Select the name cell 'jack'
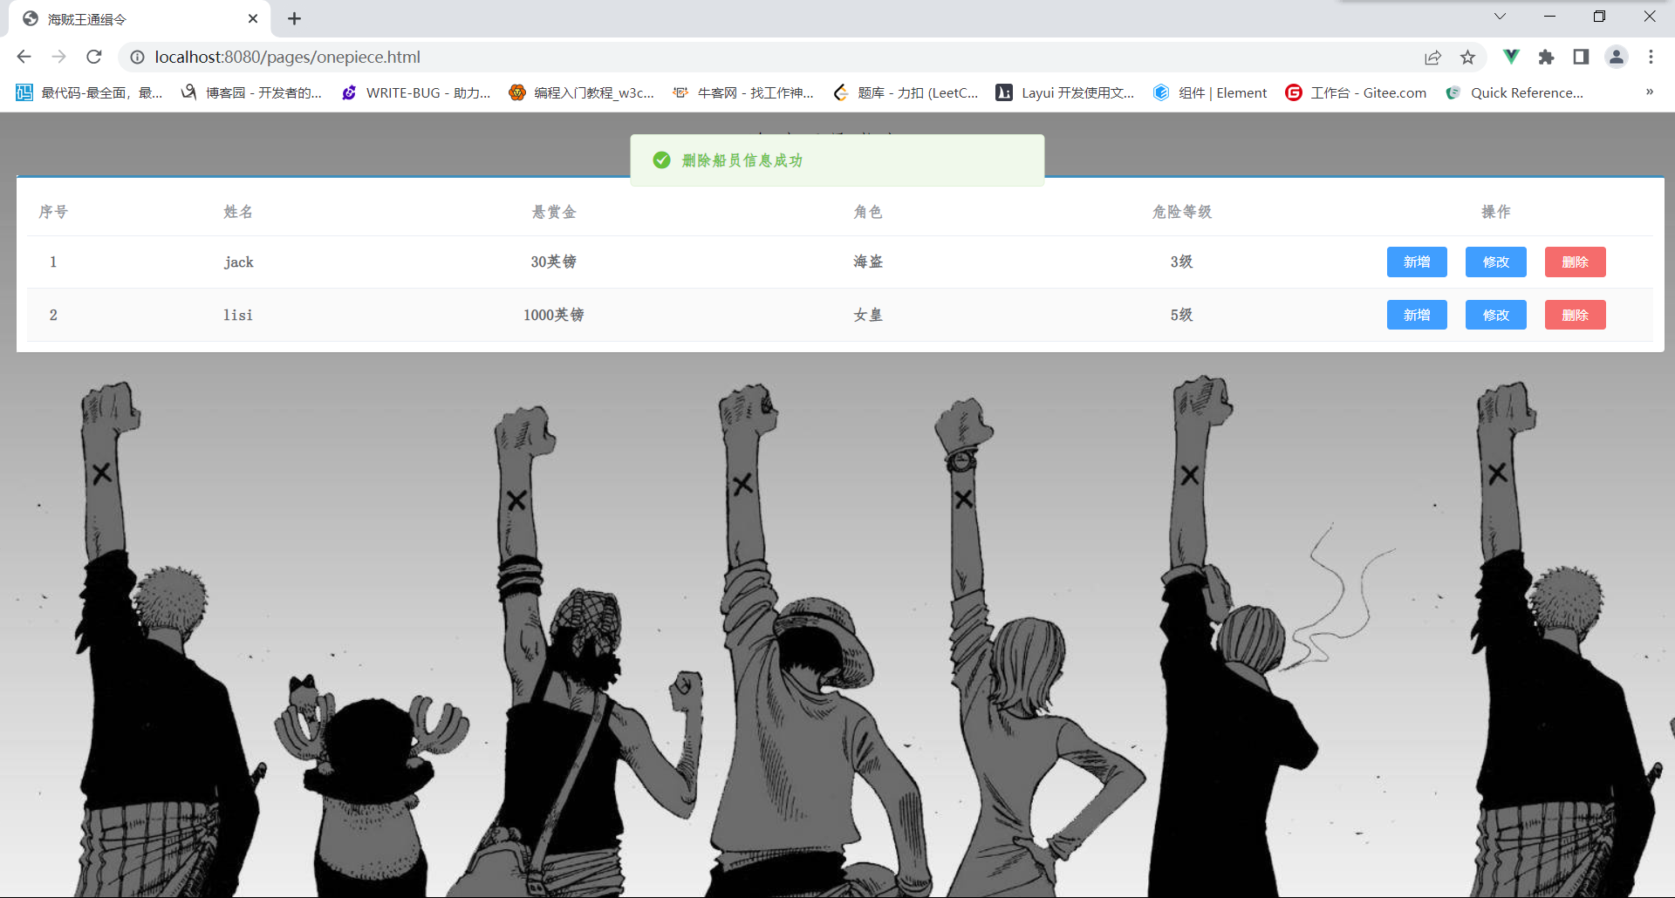 click(238, 262)
